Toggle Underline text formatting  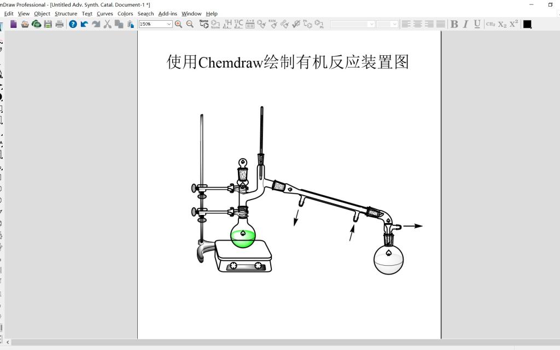coord(477,24)
